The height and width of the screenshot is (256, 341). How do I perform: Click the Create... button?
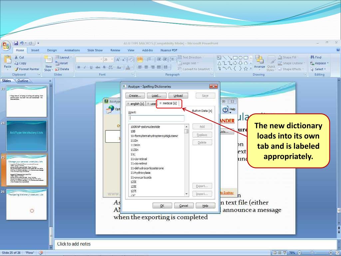click(135, 96)
